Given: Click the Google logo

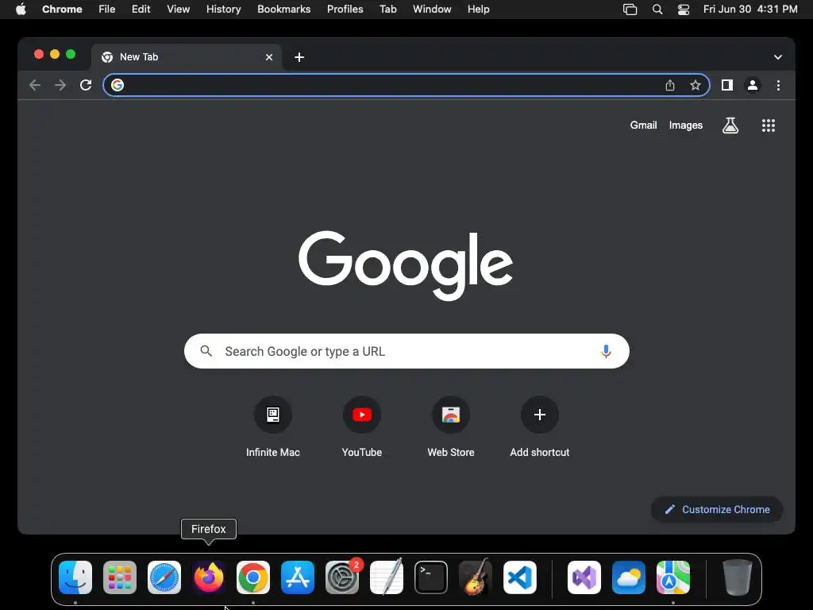Looking at the screenshot, I should coord(406,265).
